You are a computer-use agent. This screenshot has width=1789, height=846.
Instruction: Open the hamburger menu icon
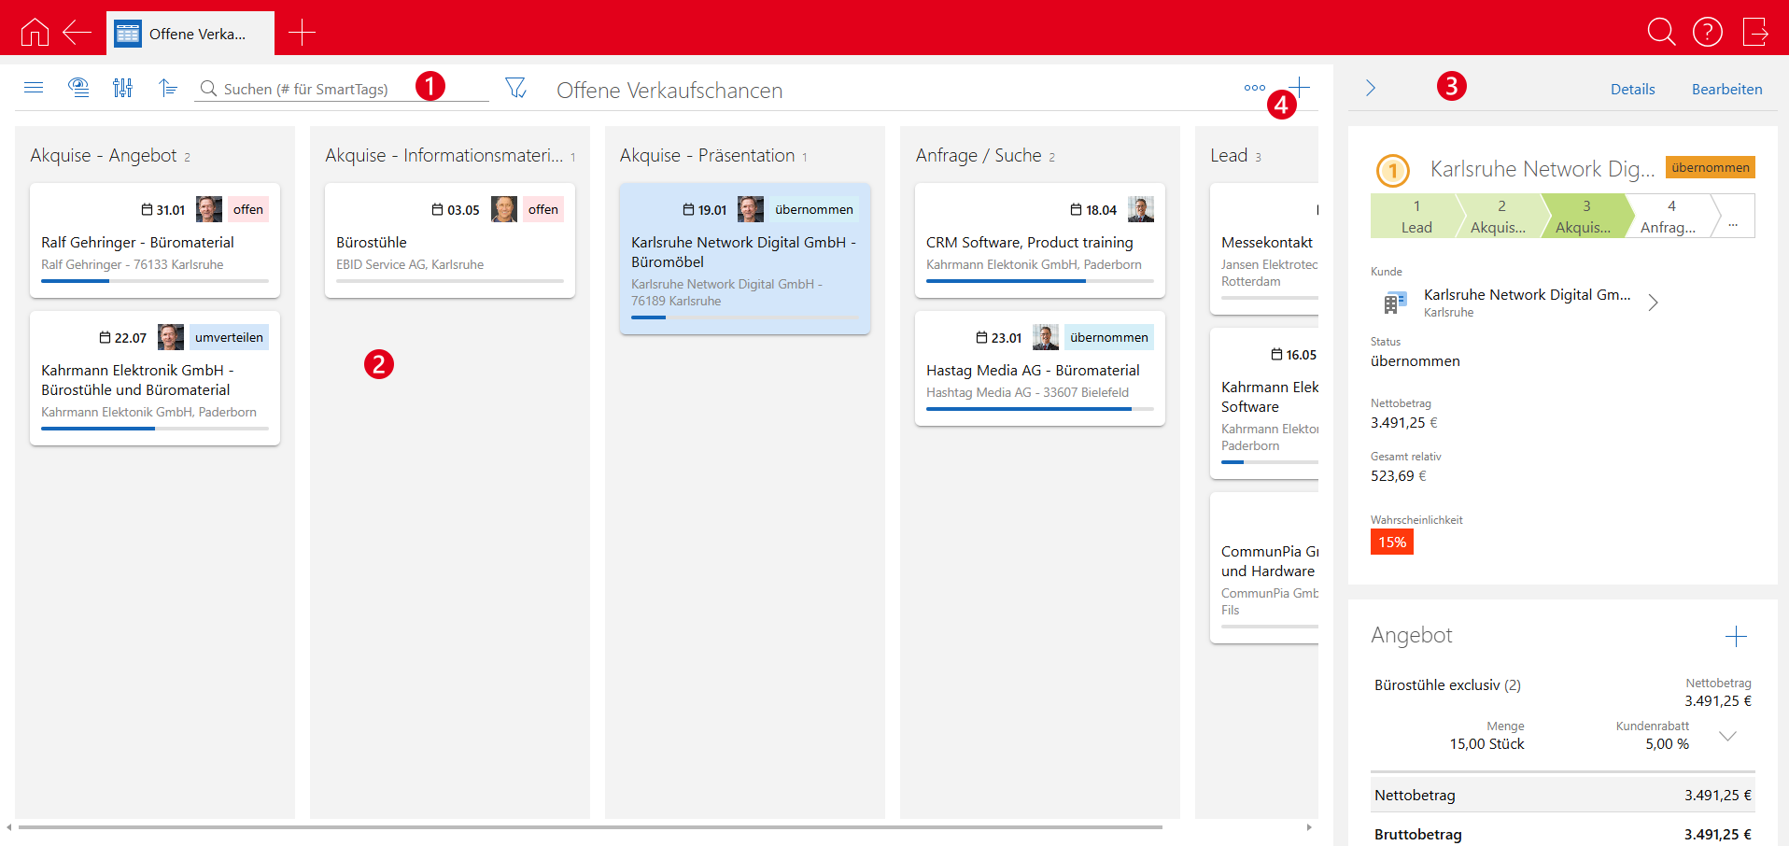pos(34,88)
